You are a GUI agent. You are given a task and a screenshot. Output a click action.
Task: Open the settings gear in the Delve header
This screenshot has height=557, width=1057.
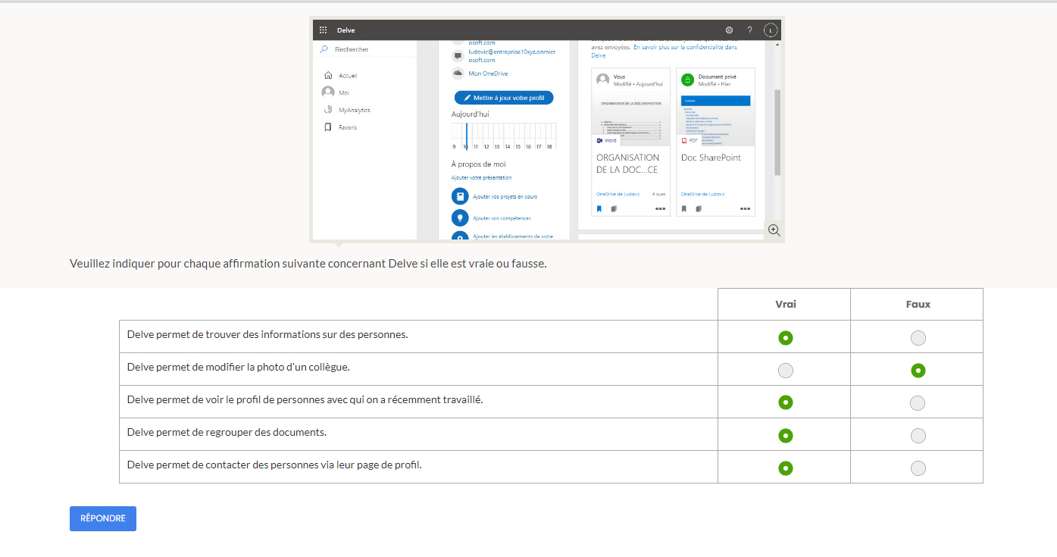[729, 30]
